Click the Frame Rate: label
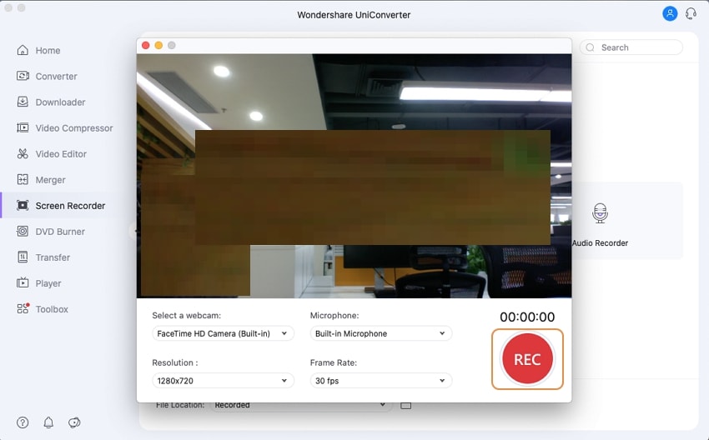The height and width of the screenshot is (440, 709). tap(334, 362)
